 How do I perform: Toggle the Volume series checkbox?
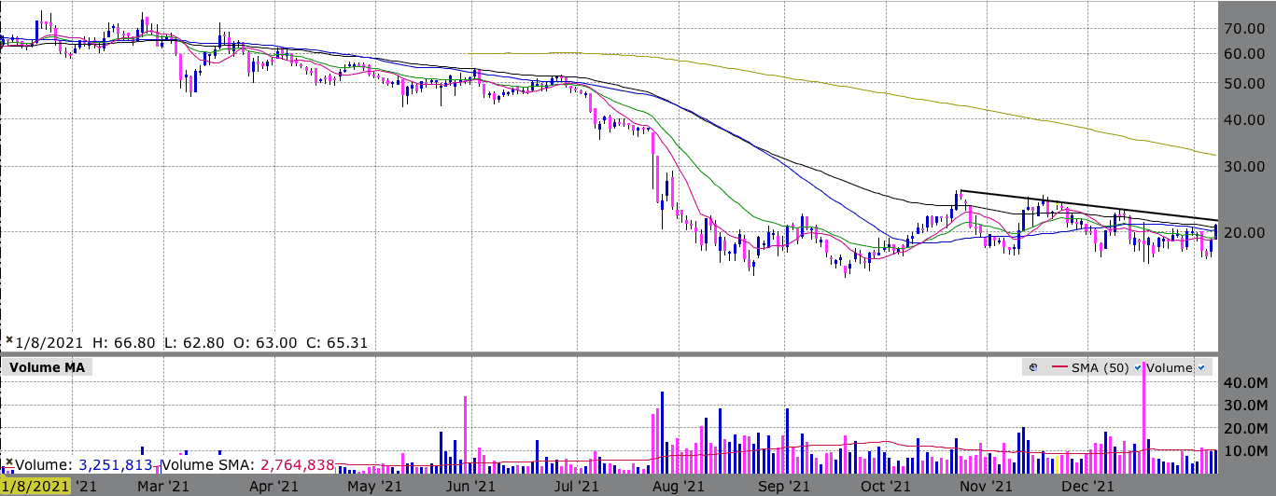coord(1200,367)
